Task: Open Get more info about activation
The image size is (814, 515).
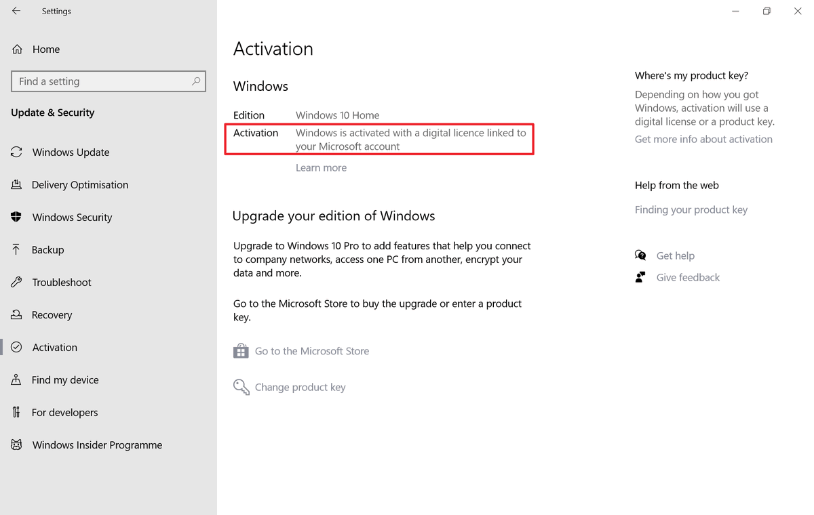Action: [703, 140]
